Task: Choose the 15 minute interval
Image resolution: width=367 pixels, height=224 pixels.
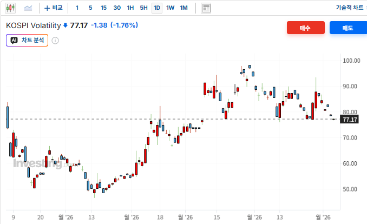Action: tap(103, 8)
